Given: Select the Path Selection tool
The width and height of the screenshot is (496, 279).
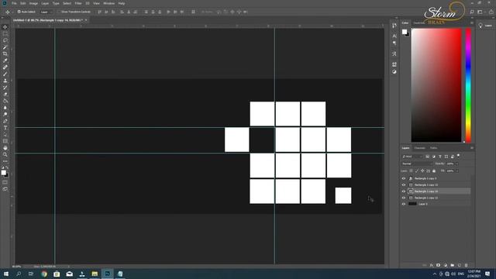Looking at the screenshot, I should 5,134.
